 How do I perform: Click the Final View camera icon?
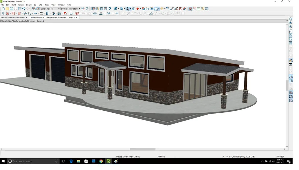point(152,9)
